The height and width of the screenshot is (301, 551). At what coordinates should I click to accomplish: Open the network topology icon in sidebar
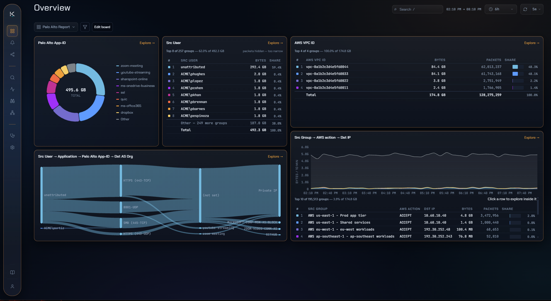(12, 113)
